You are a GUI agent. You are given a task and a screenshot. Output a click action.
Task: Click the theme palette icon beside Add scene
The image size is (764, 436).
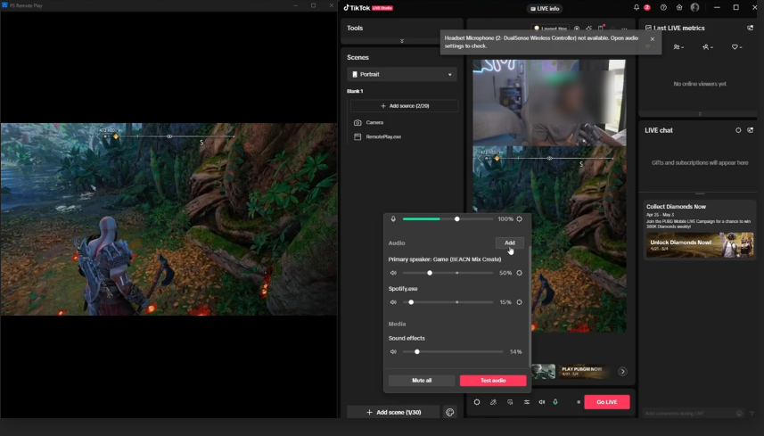[450, 412]
